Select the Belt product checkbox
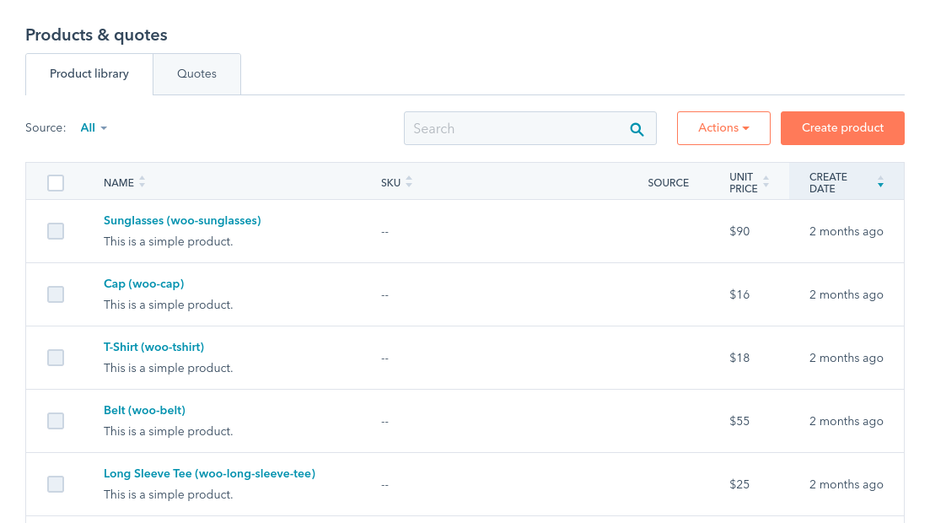 pos(56,421)
